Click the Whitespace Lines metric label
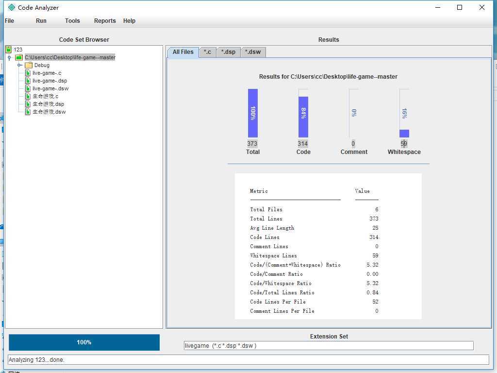This screenshot has width=497, height=373. [274, 255]
